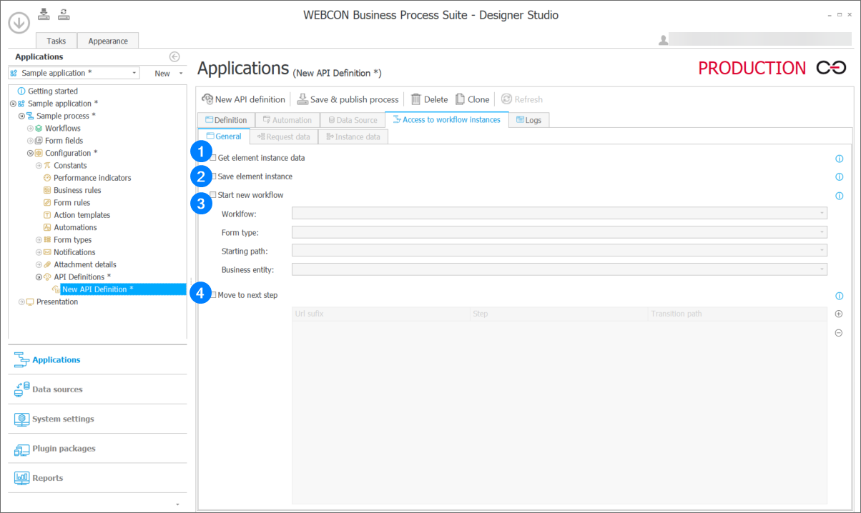Click the PRODUCTION environment logo icon
This screenshot has height=513, width=861.
point(832,68)
